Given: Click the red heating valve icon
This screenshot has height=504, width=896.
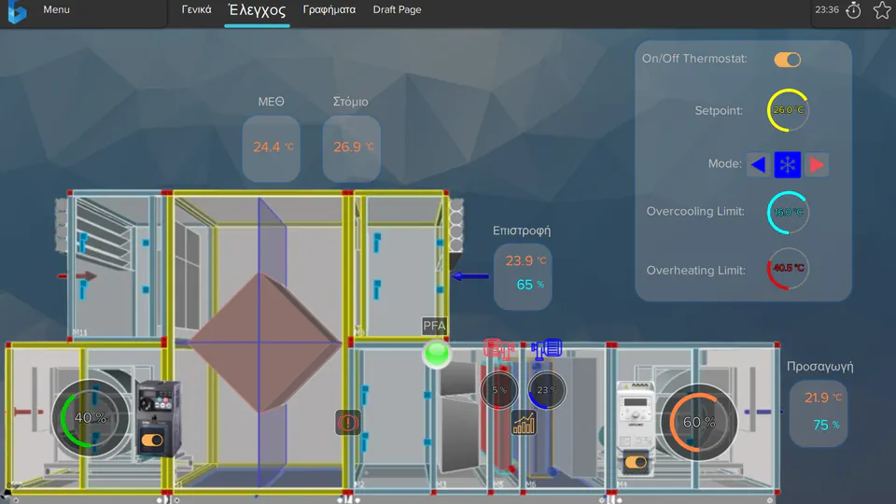Looking at the screenshot, I should (x=498, y=347).
